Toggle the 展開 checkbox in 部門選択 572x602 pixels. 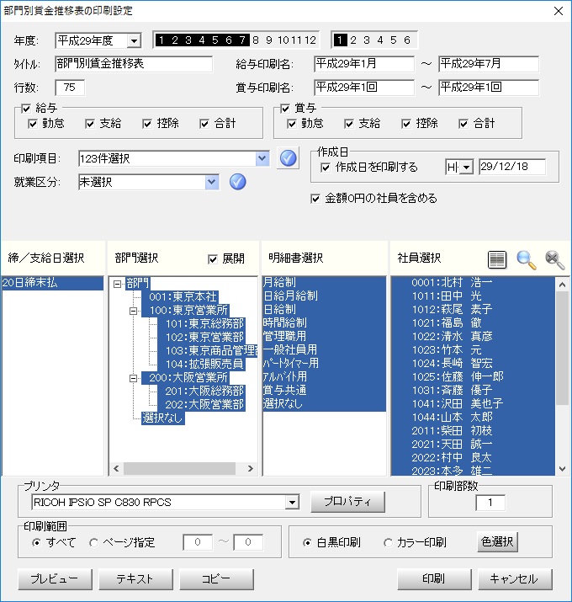213,259
